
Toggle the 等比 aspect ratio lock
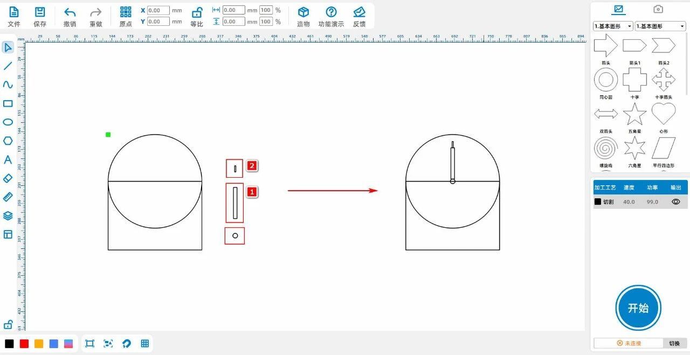pyautogui.click(x=197, y=16)
